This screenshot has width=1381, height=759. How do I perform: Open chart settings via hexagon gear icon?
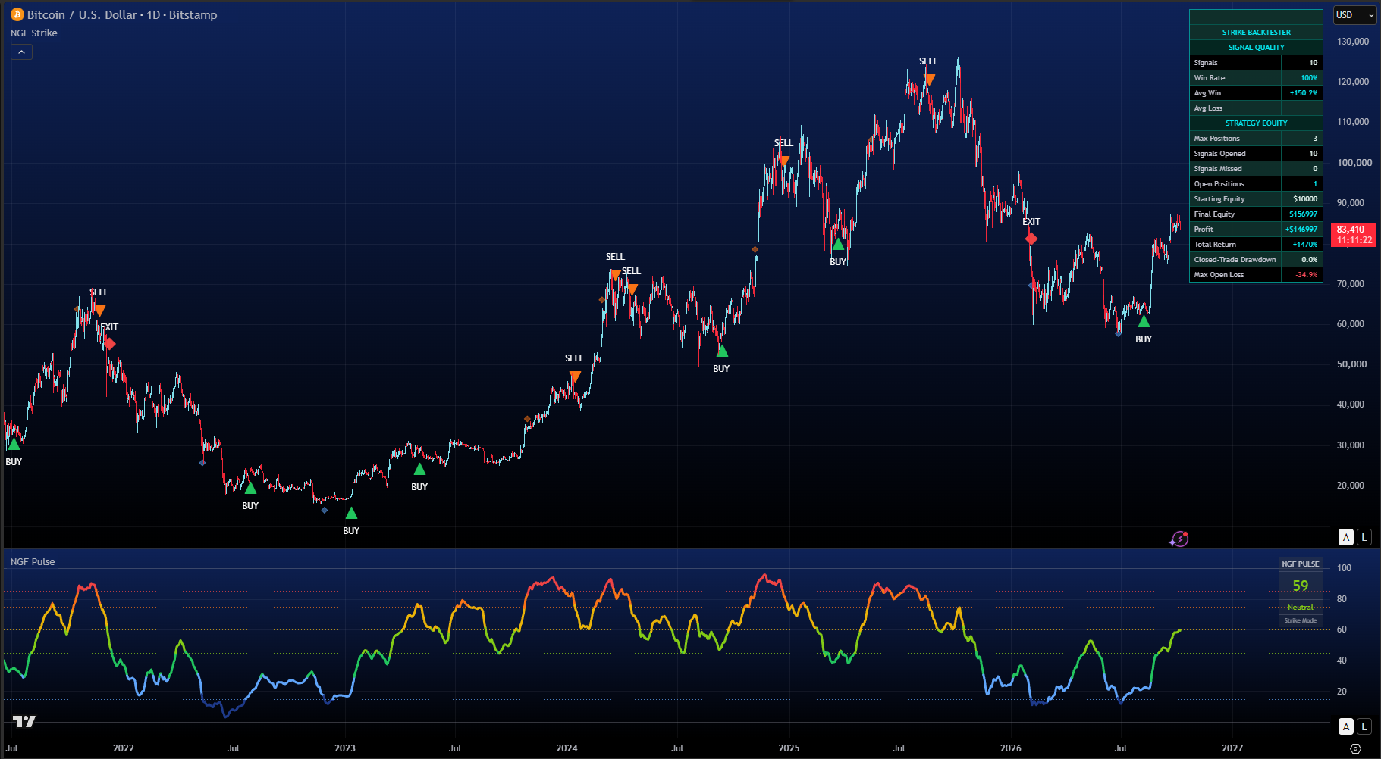(1355, 748)
